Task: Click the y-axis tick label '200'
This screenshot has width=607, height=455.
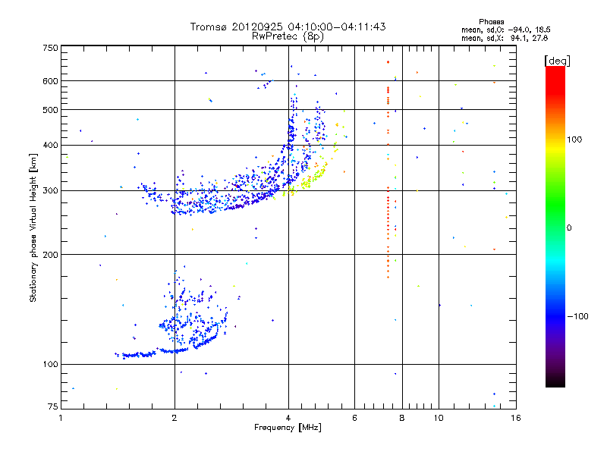Action: (x=51, y=255)
